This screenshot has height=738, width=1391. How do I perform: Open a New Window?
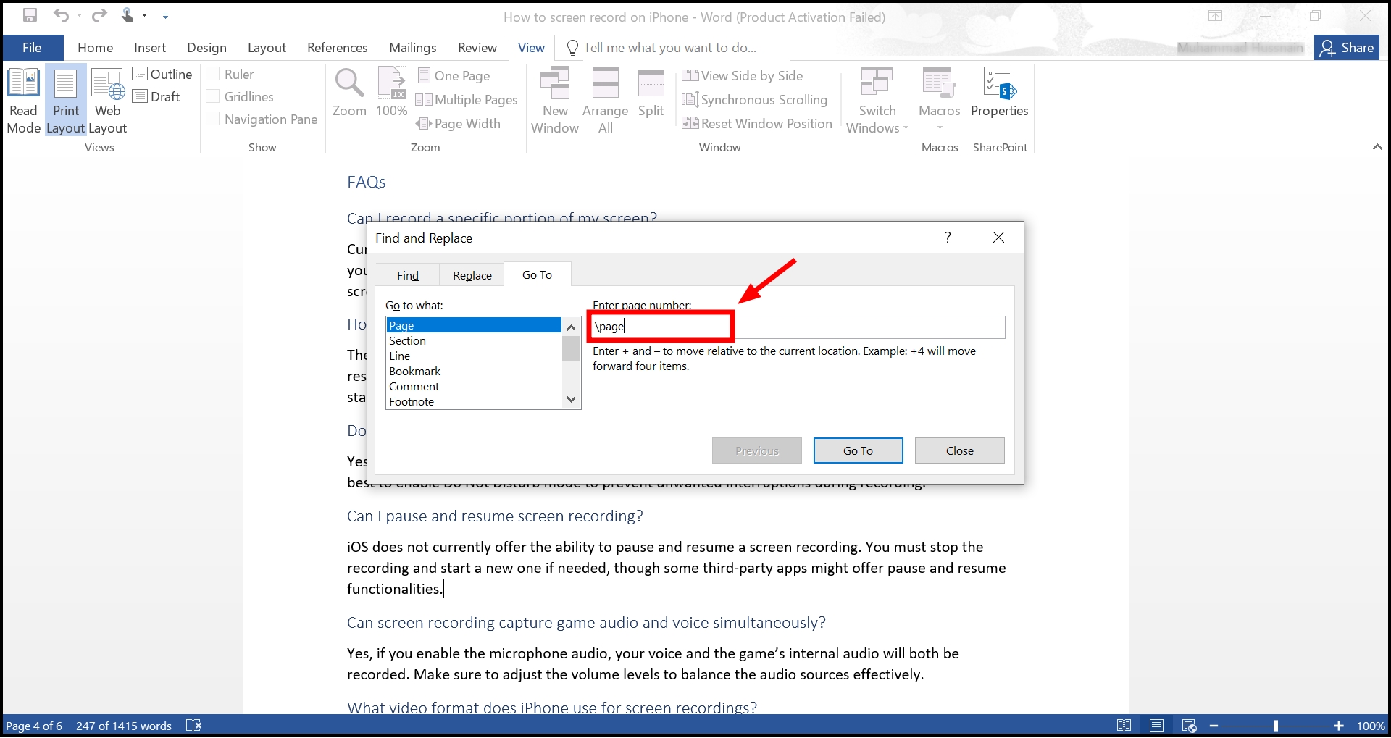point(555,101)
